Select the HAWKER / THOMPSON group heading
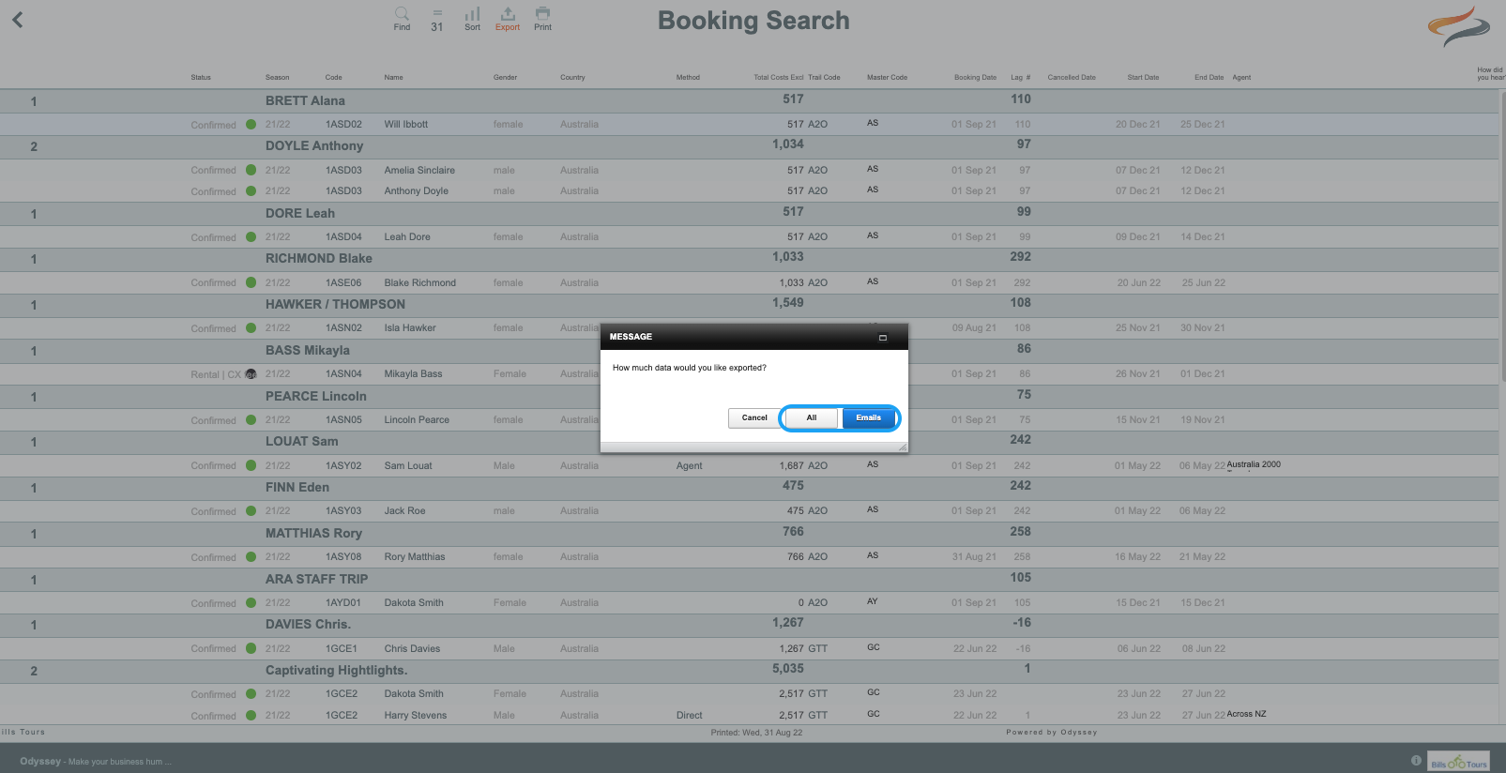 tap(335, 304)
